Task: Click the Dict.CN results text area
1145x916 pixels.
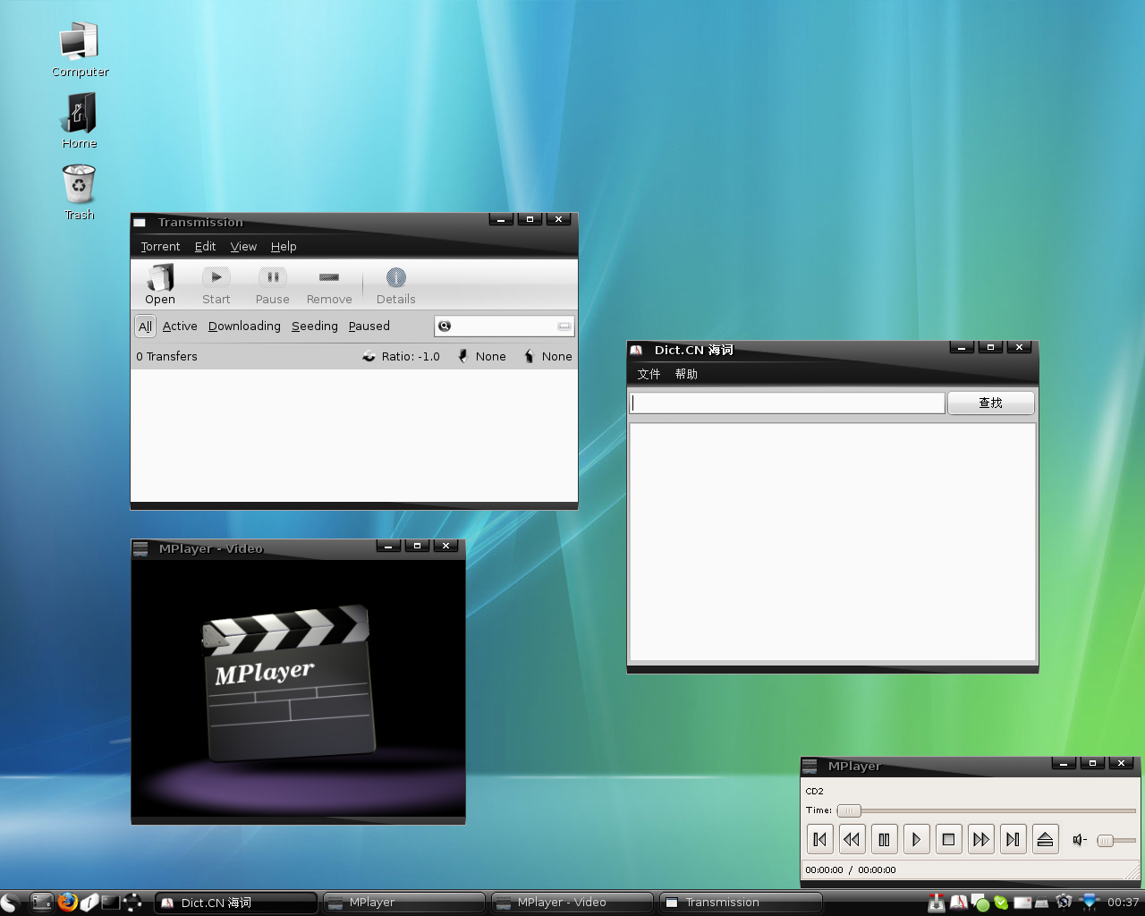Action: pyautogui.click(x=833, y=542)
